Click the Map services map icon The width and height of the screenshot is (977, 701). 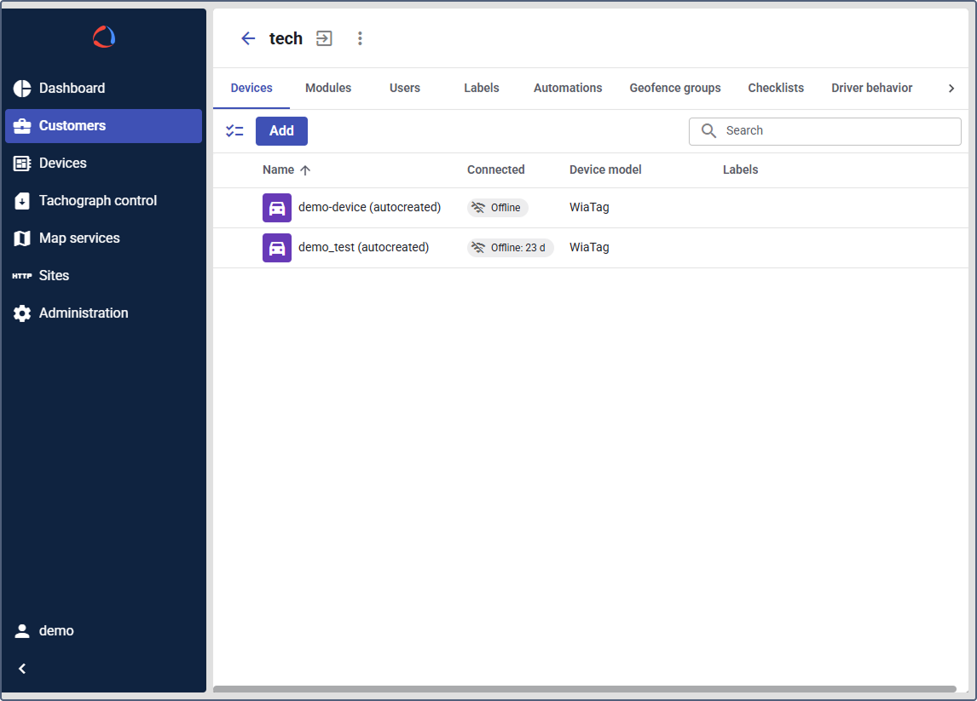point(22,238)
